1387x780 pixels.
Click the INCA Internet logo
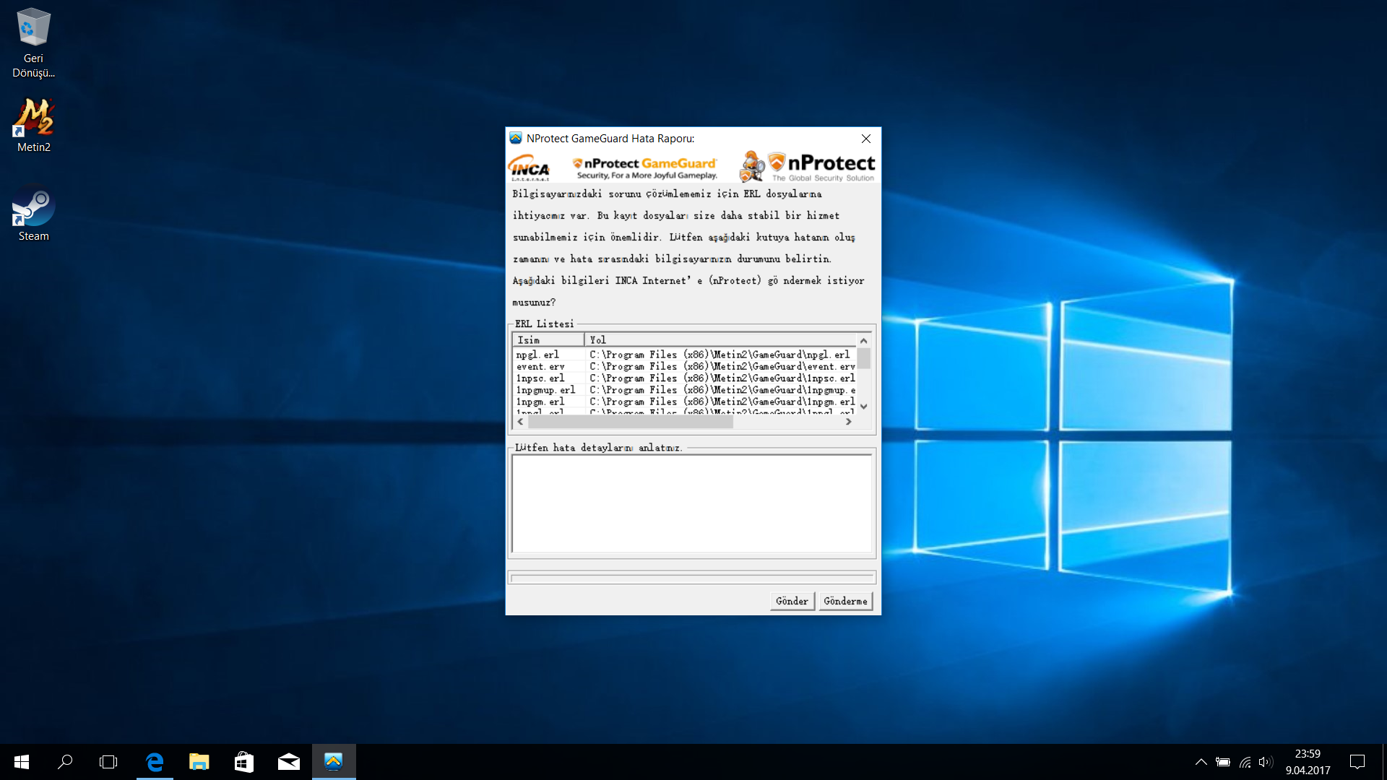tap(530, 168)
